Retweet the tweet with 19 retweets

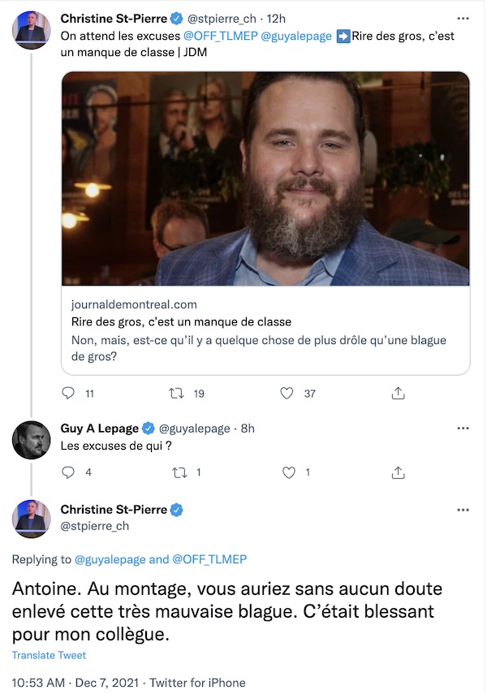177,393
